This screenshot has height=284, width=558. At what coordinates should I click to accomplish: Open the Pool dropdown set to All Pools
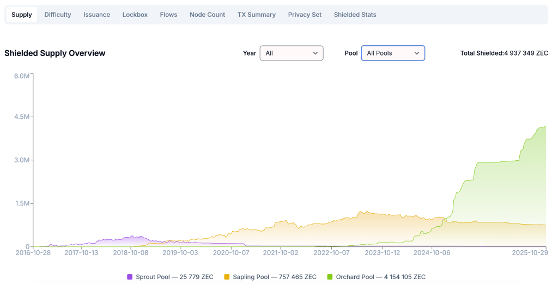(392, 53)
